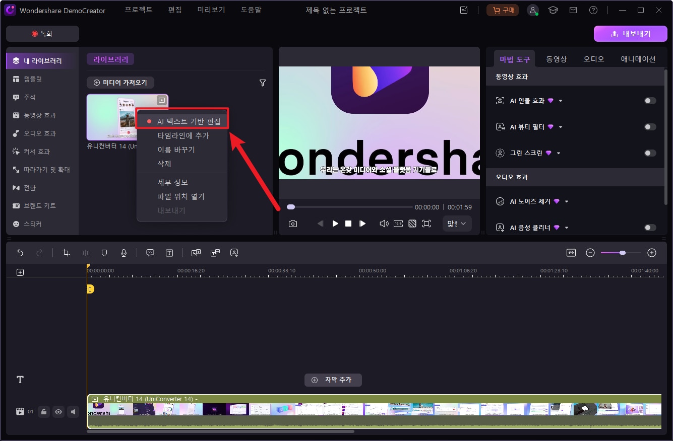
Task: Click the fit-to-timeline width icon
Action: [x=571, y=253]
